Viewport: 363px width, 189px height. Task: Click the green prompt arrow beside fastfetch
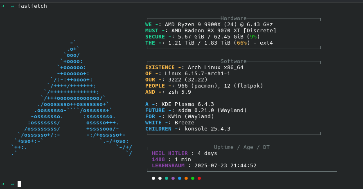[x=3, y=6]
